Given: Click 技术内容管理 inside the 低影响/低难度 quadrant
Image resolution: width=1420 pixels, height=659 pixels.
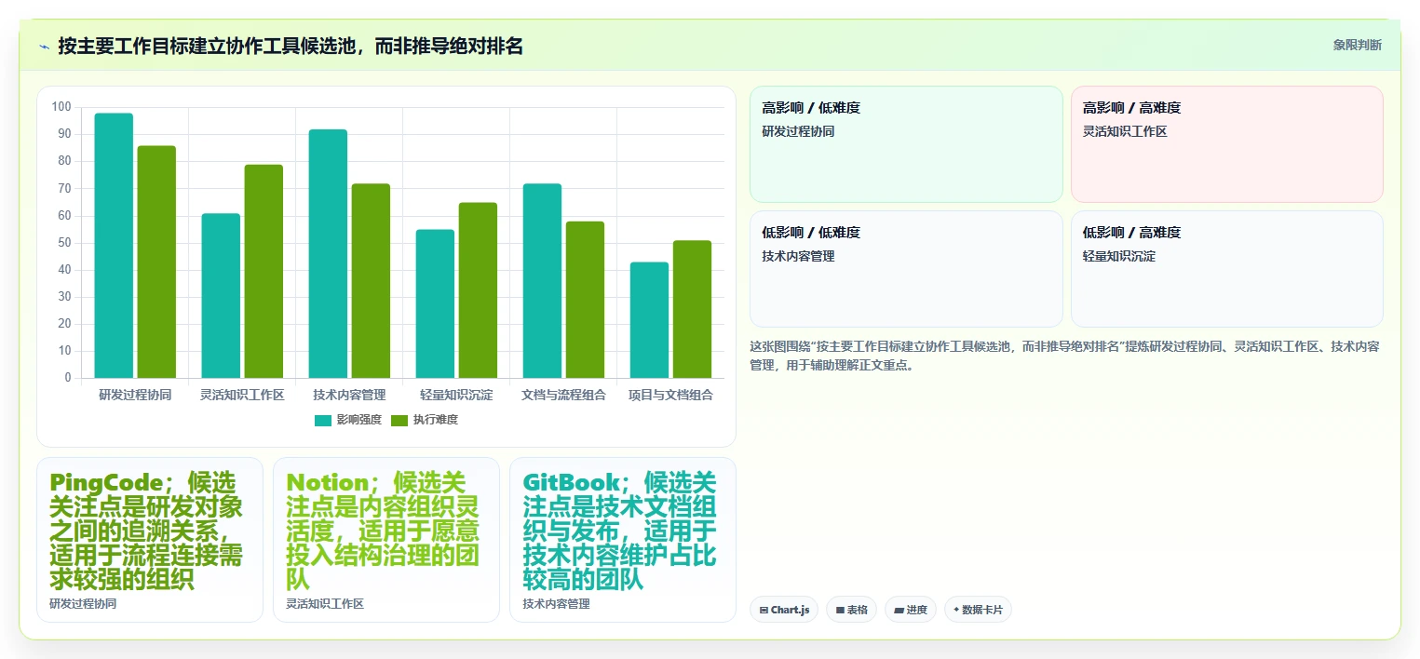Looking at the screenshot, I should click(x=798, y=256).
